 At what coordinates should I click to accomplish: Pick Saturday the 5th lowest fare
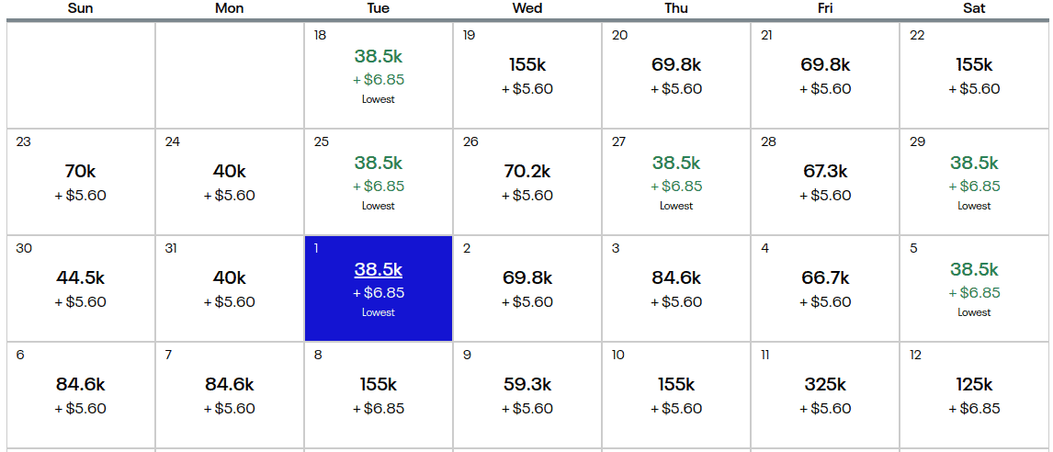(974, 288)
